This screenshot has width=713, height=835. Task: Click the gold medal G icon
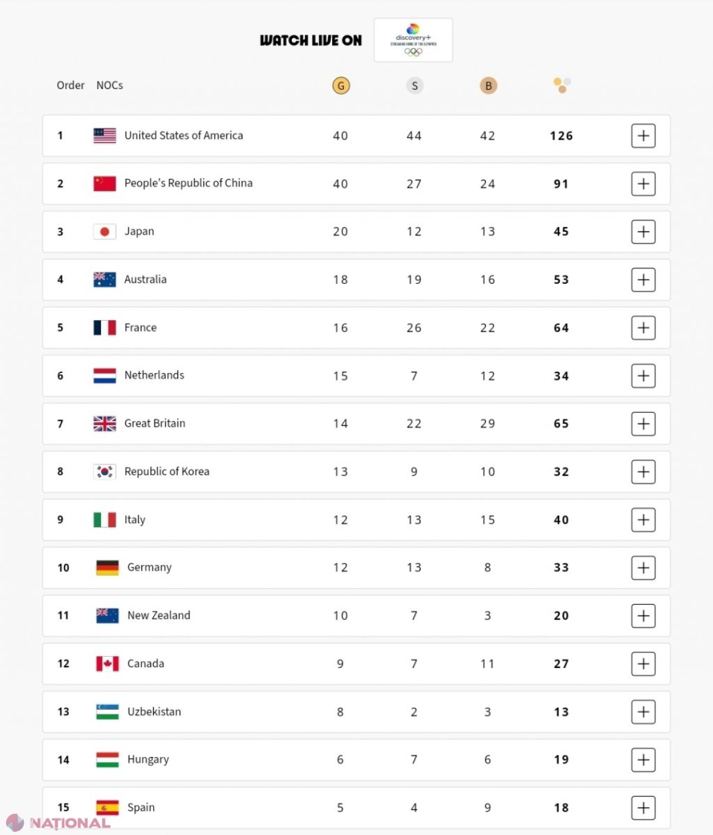point(341,86)
